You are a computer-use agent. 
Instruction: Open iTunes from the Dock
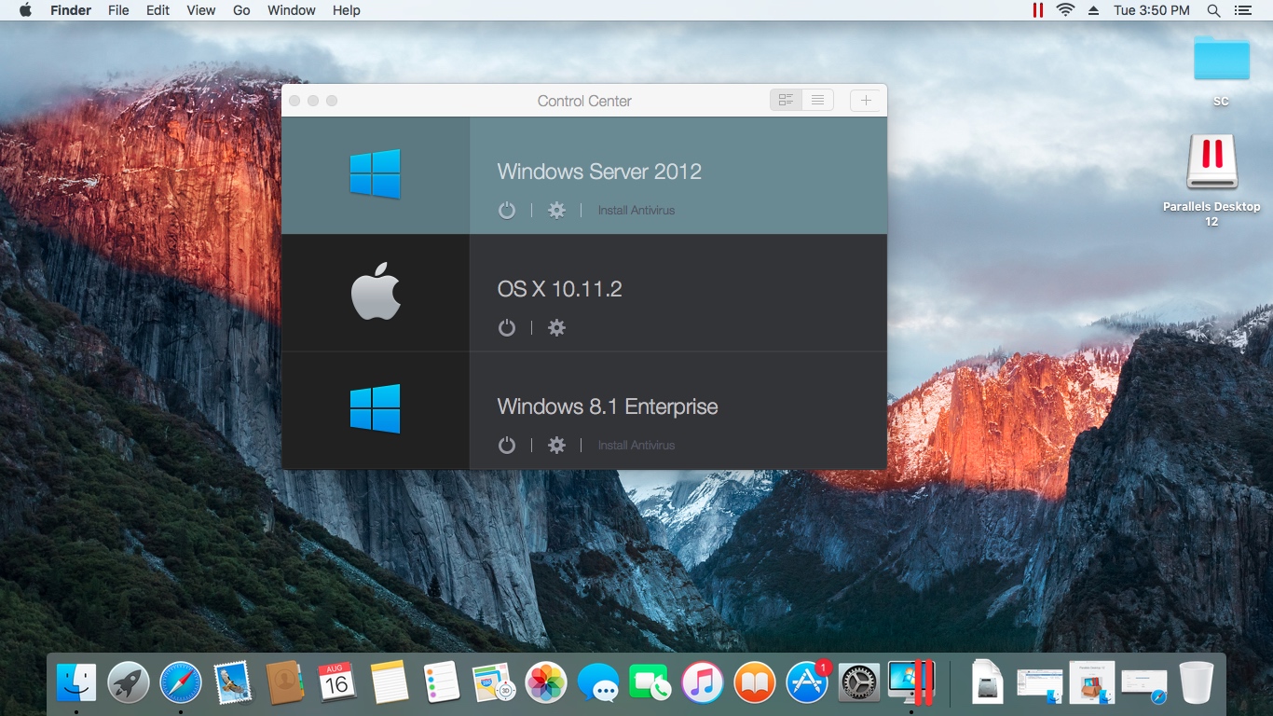click(703, 682)
